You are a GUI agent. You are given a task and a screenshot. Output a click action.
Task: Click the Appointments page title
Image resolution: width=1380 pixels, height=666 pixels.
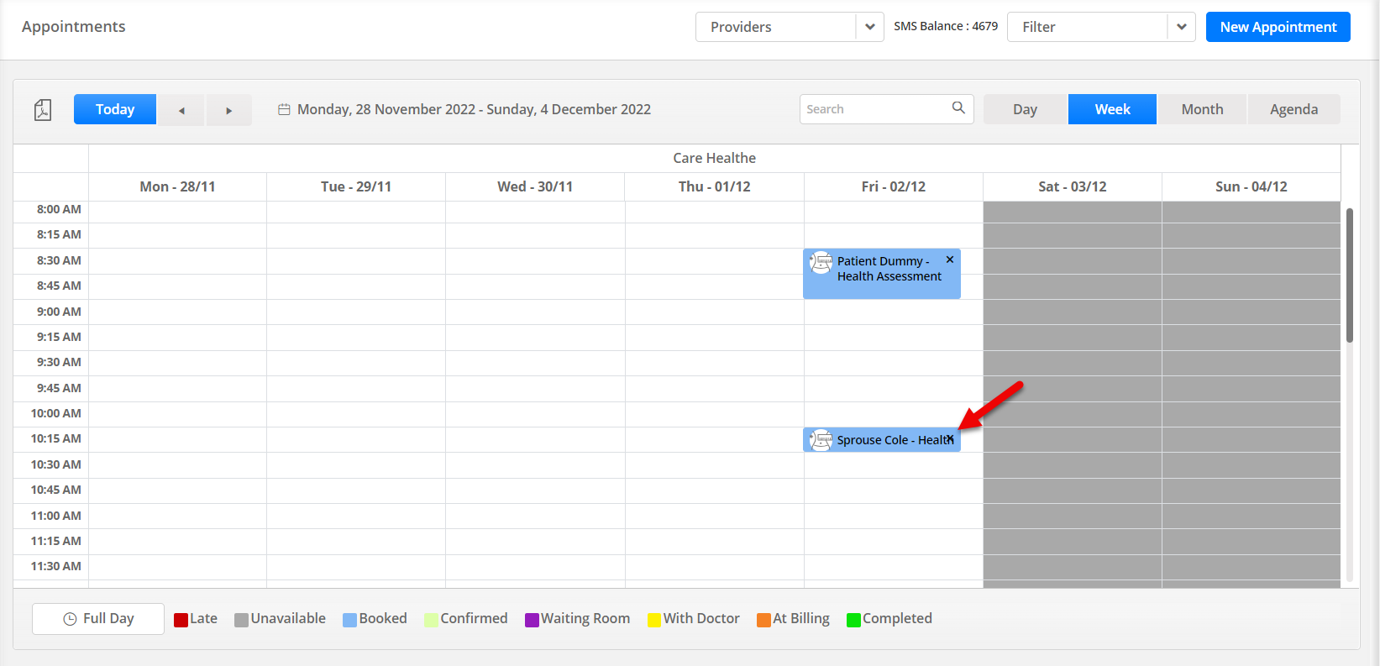(74, 27)
